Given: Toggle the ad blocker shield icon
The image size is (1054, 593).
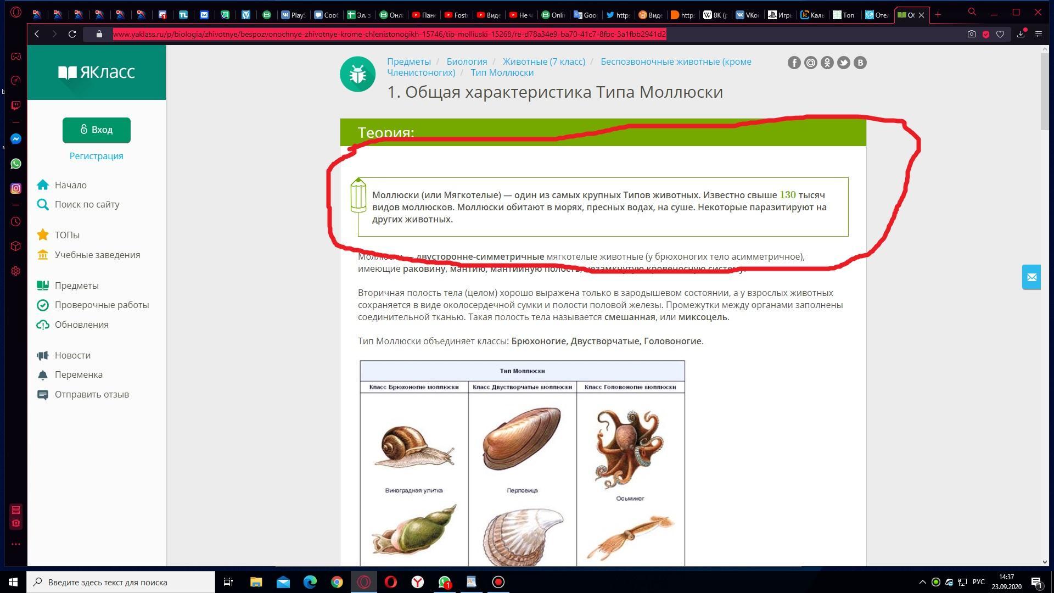Looking at the screenshot, I should point(986,34).
